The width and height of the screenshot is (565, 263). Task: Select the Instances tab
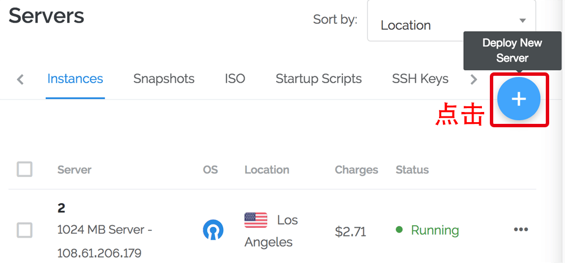coord(75,79)
